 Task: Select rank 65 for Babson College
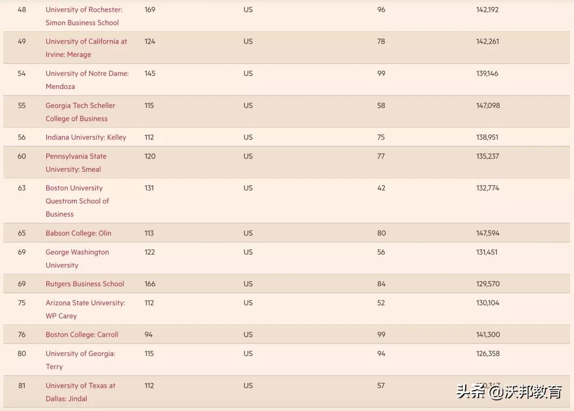pyautogui.click(x=22, y=233)
